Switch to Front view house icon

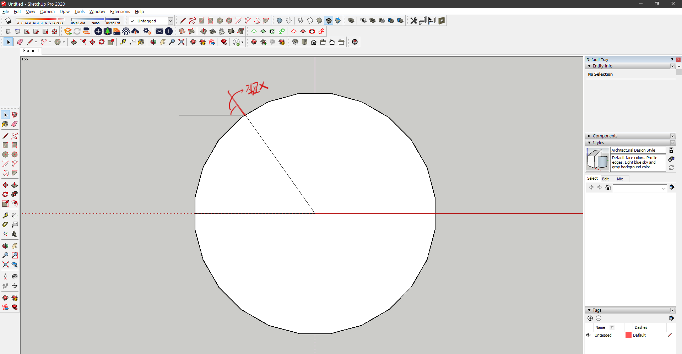point(314,42)
